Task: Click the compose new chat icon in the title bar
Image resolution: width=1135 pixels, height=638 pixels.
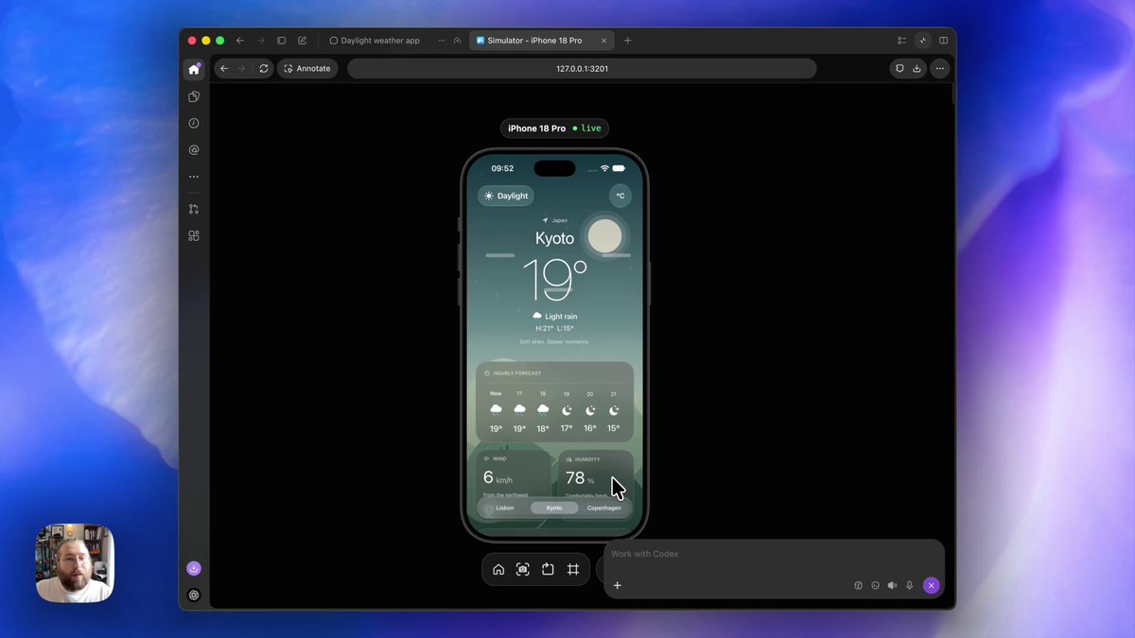Action: (303, 41)
